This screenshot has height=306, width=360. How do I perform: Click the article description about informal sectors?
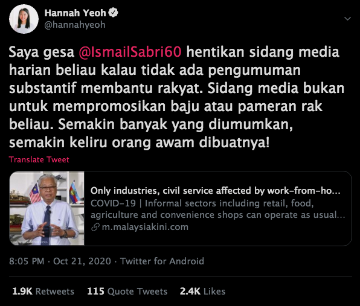[217, 209]
